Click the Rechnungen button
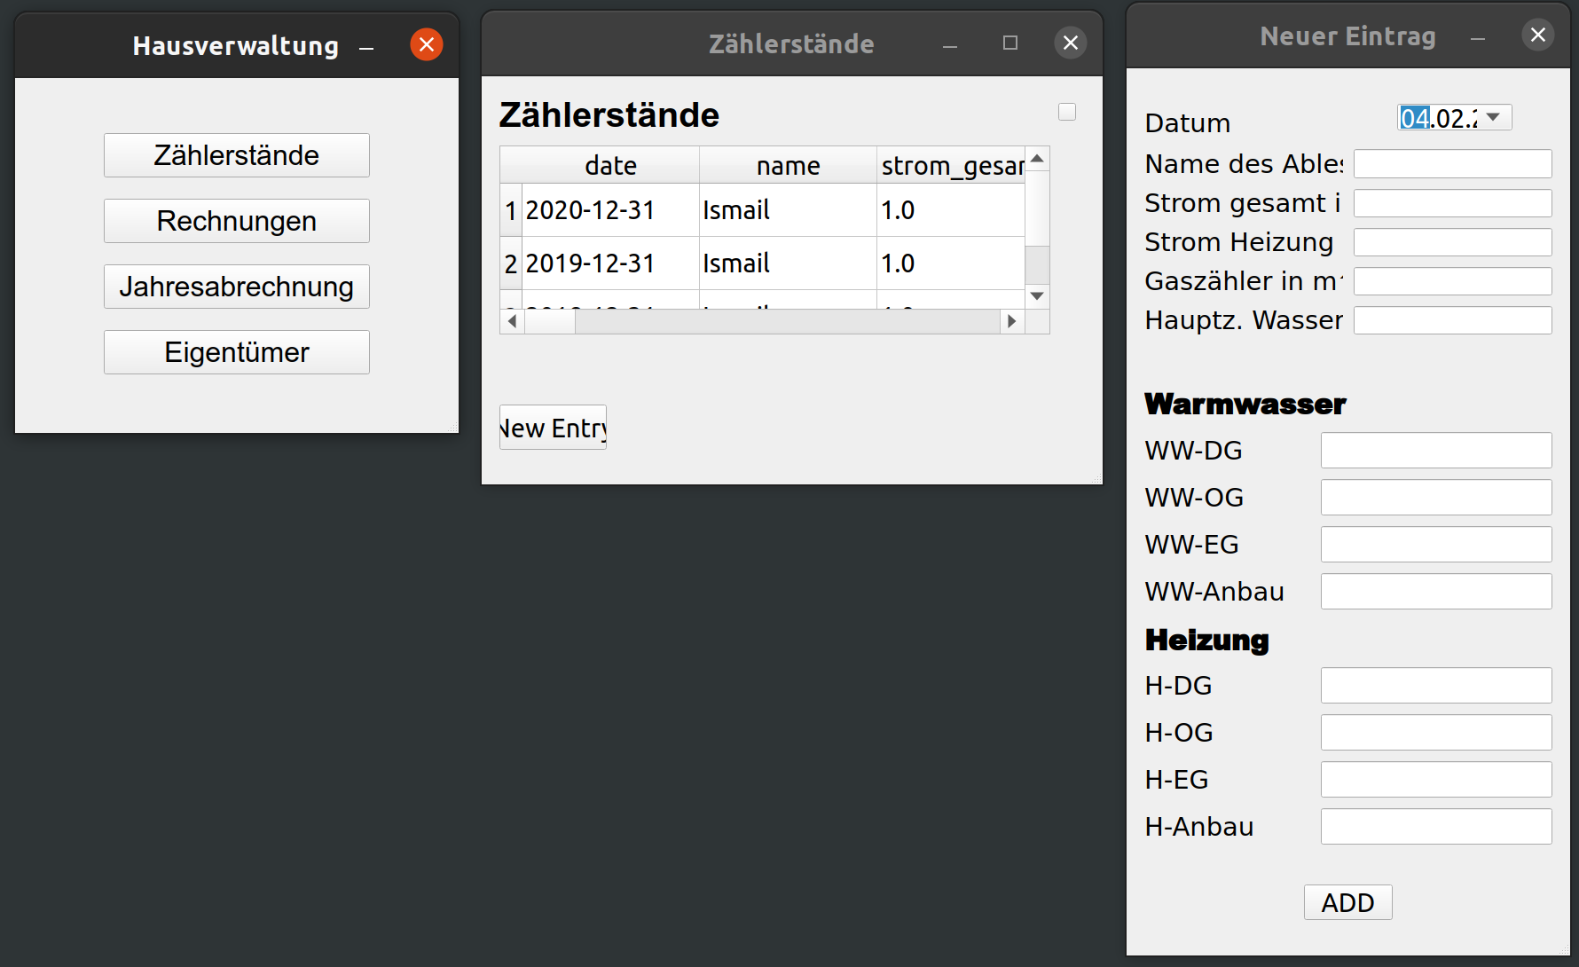 pyautogui.click(x=236, y=221)
